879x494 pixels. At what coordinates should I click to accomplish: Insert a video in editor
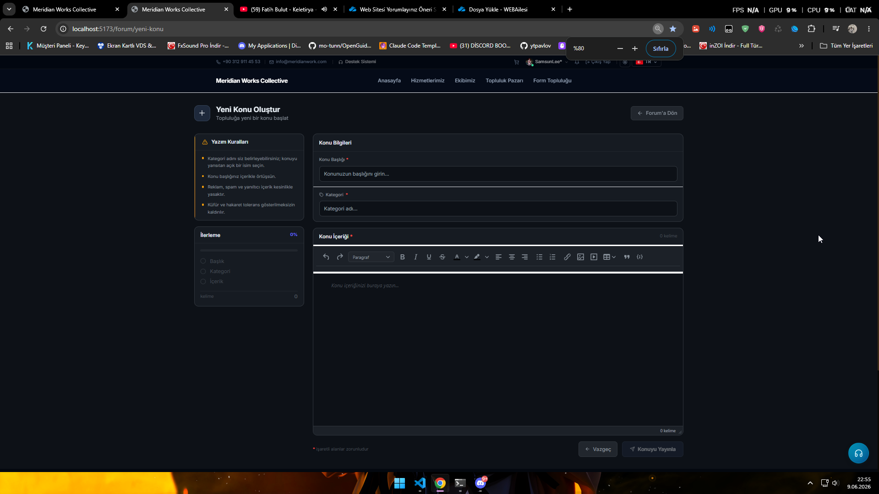pos(594,257)
